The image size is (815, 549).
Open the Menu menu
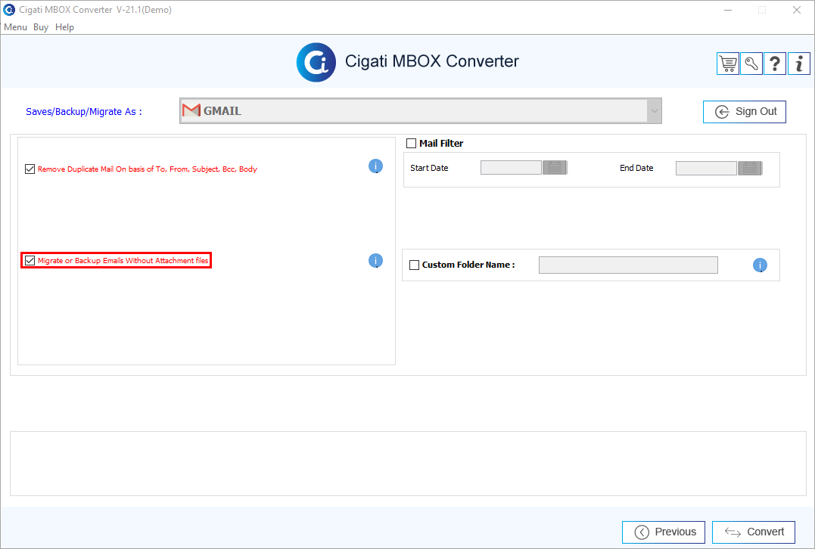(16, 27)
